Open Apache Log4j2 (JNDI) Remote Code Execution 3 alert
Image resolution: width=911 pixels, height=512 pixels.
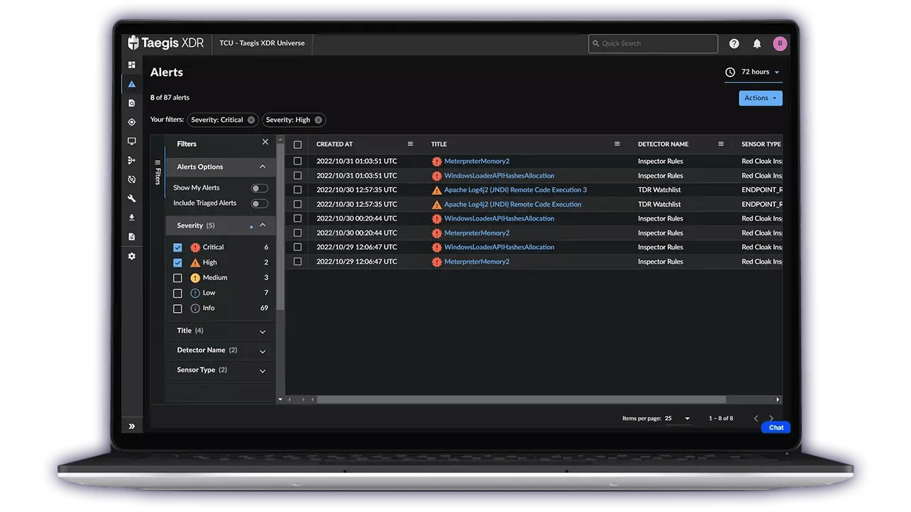tap(516, 189)
